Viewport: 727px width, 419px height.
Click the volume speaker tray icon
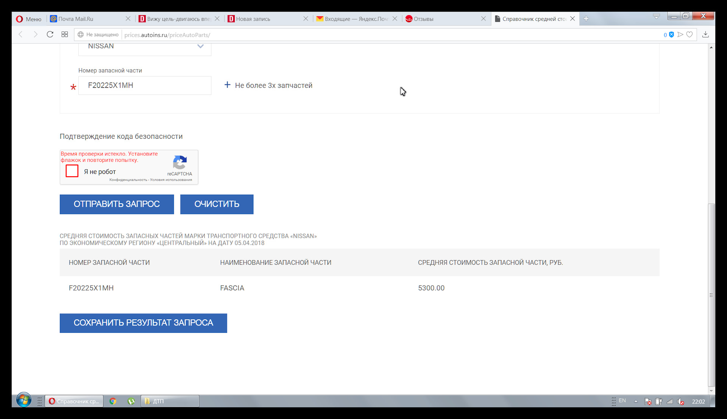[x=681, y=402]
